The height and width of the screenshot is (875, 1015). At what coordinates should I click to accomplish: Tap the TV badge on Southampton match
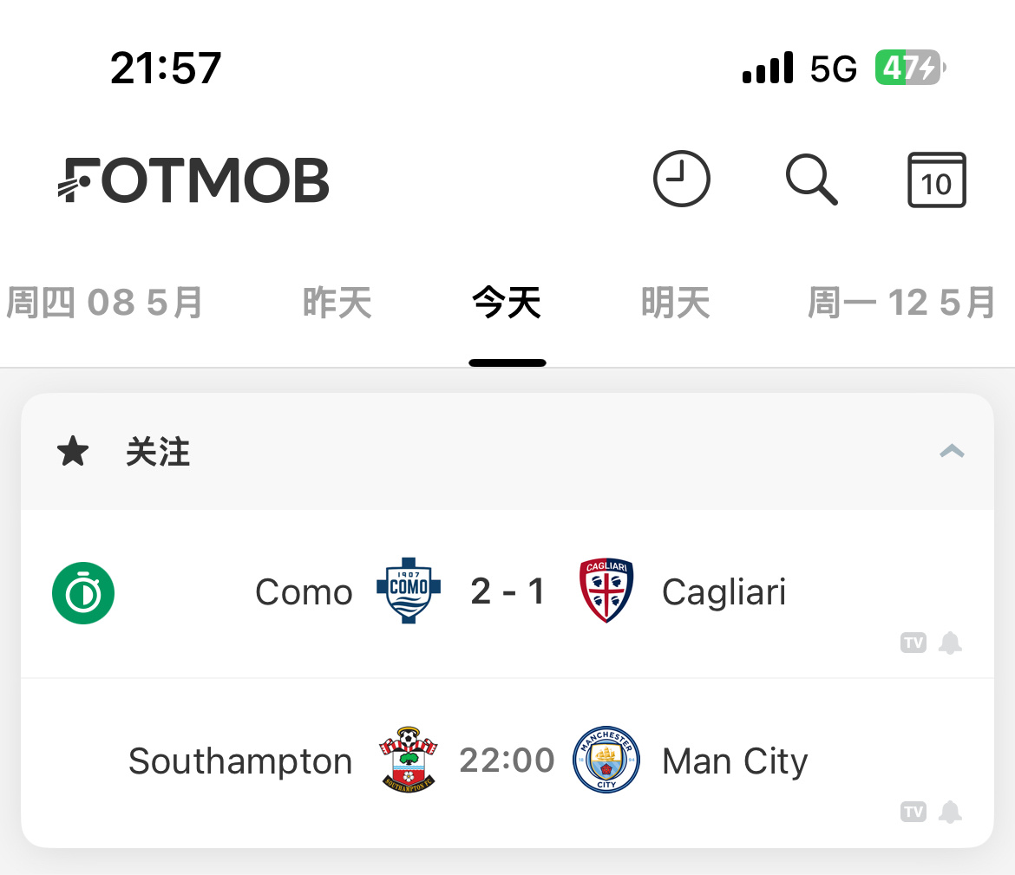pos(913,812)
